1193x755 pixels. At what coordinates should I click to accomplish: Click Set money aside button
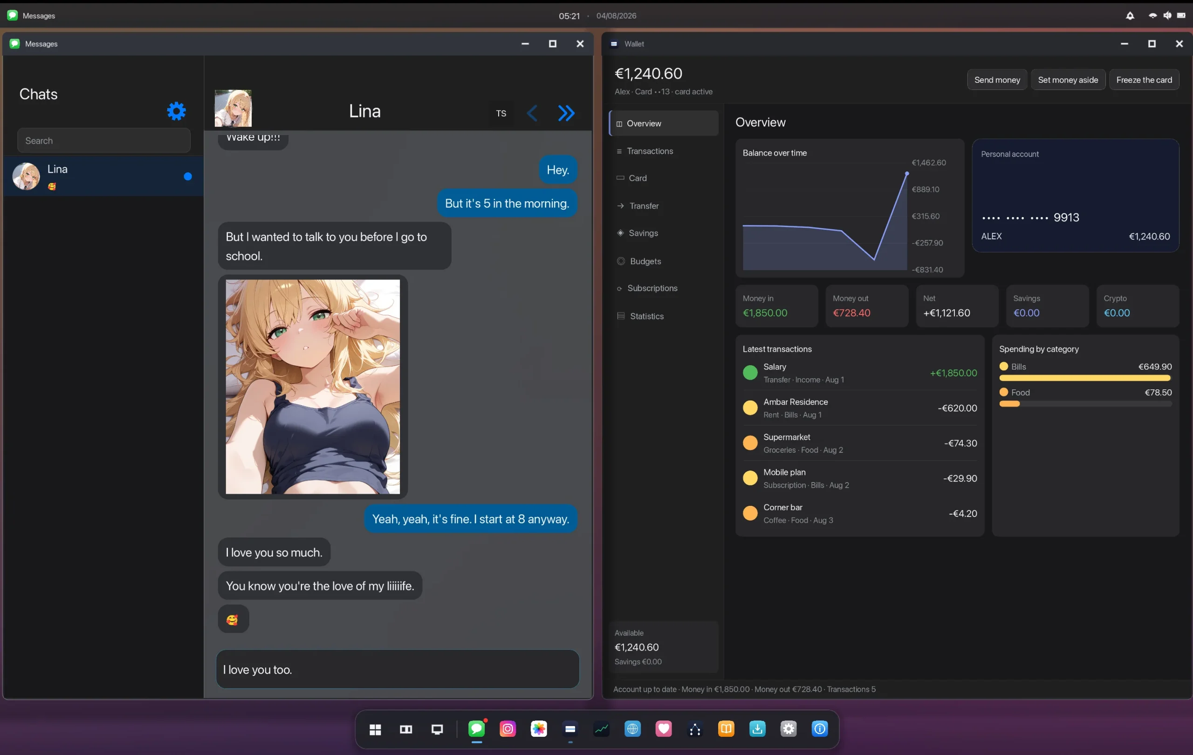point(1068,80)
